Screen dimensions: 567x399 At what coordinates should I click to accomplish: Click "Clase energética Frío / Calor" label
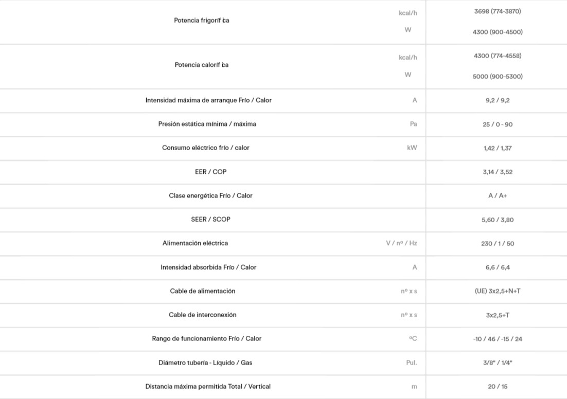(x=210, y=195)
